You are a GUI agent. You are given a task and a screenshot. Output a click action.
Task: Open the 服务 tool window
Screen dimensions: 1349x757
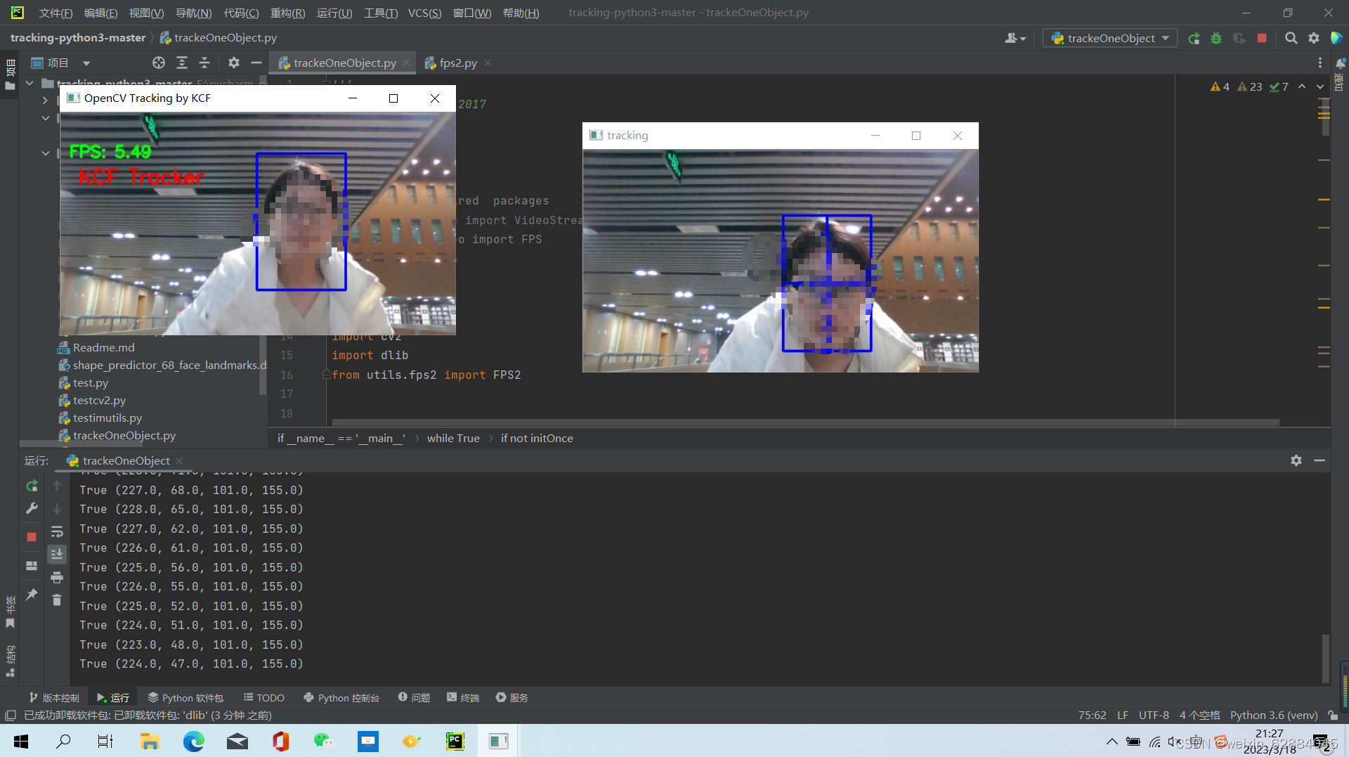point(512,697)
